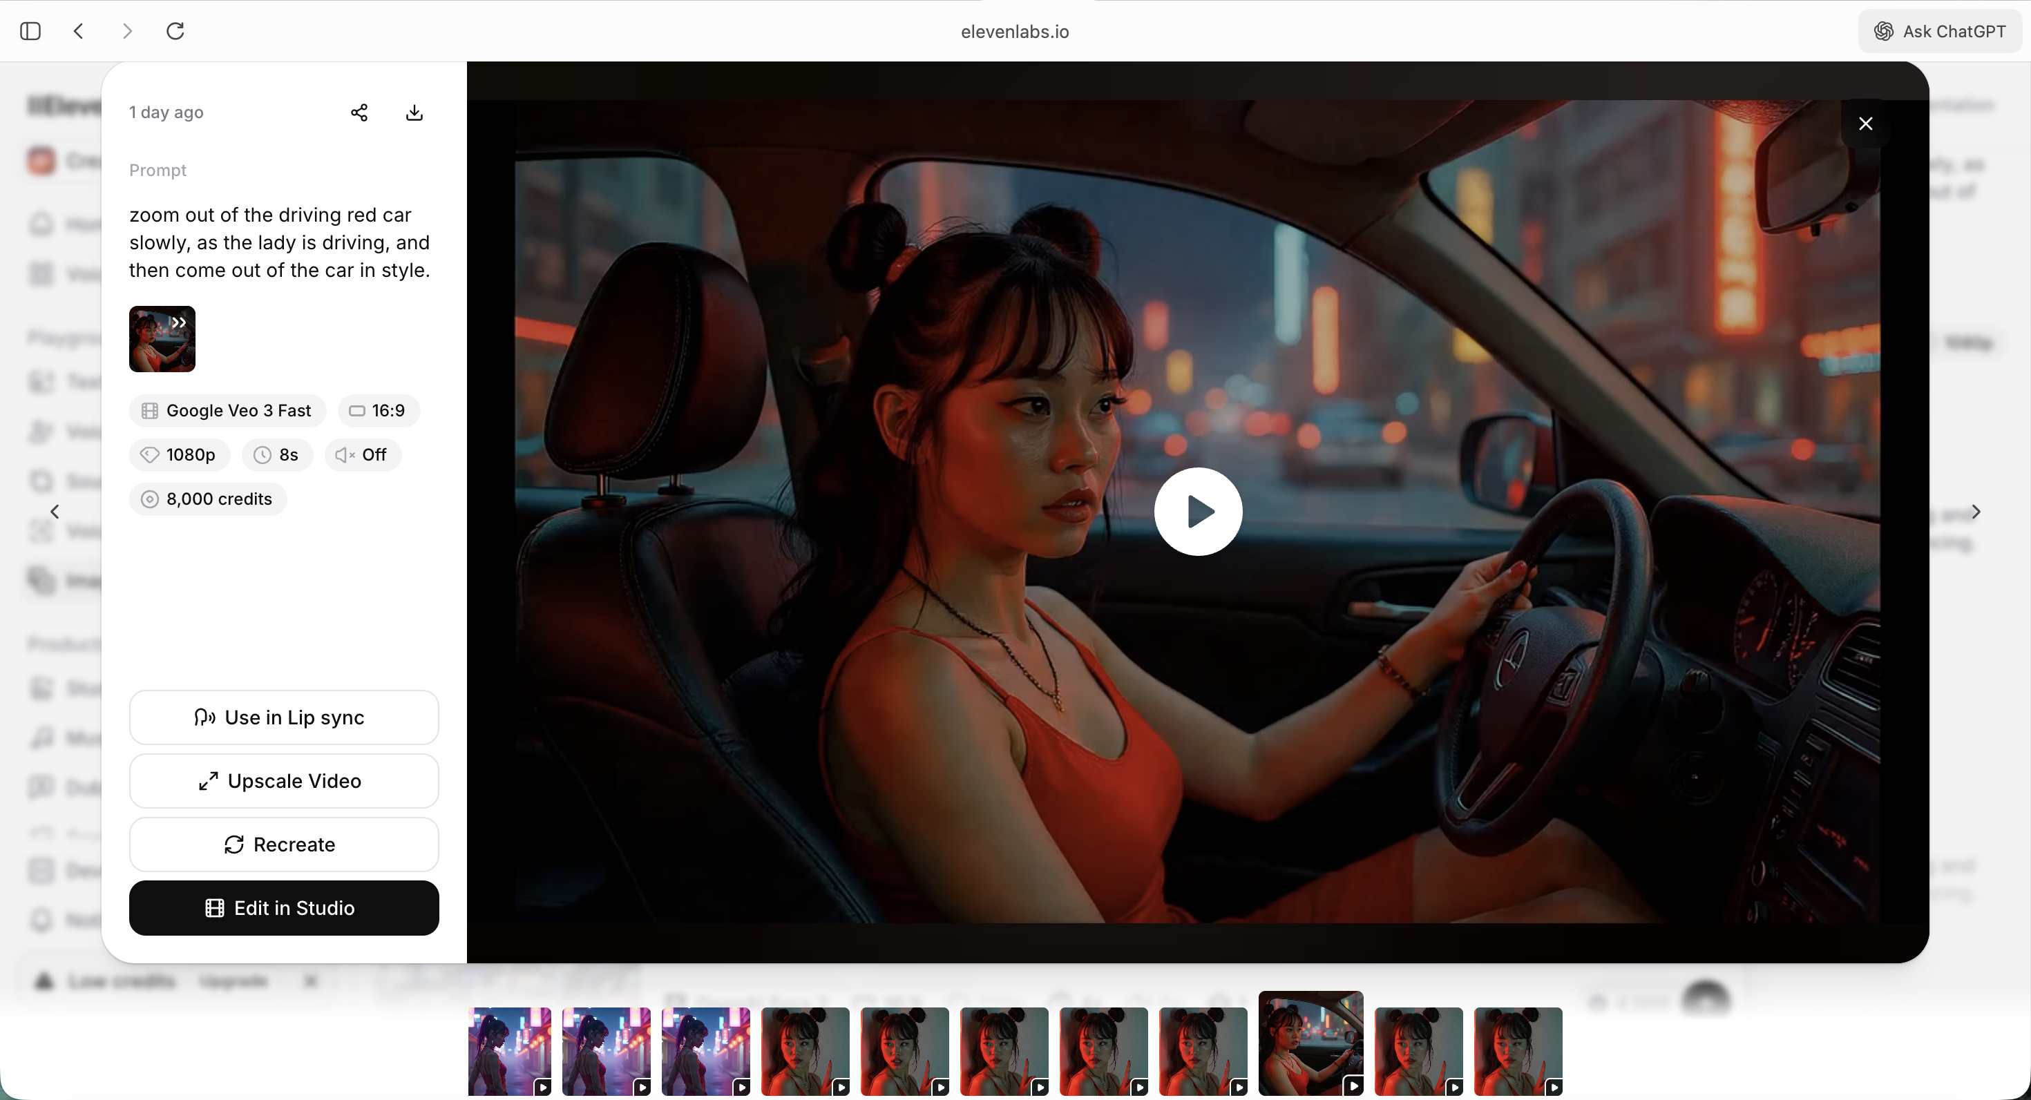Viewport: 2031px width, 1100px height.
Task: Toggle the browser sidebar icon
Action: click(30, 32)
